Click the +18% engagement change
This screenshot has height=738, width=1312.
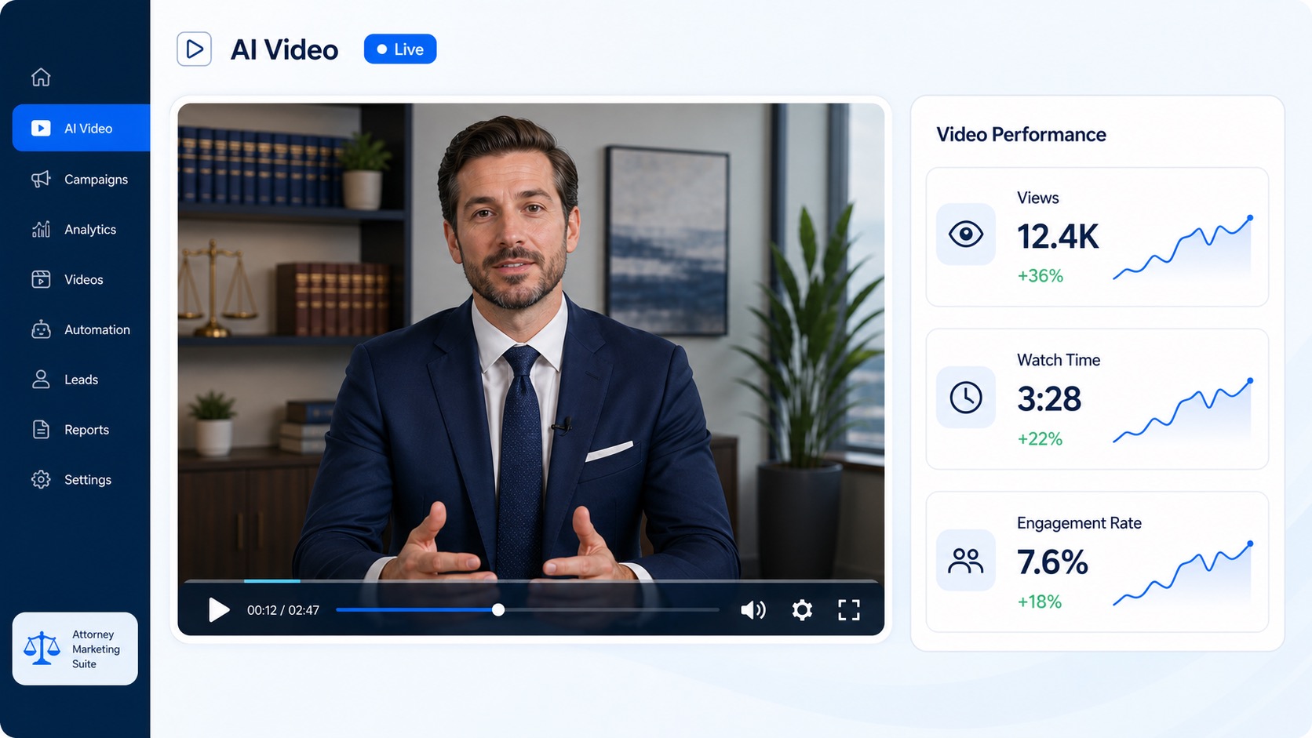click(x=1040, y=602)
